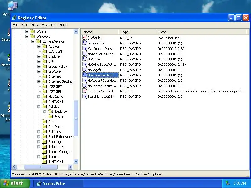Screen dimensions: 251x188
Task: Click Registry Editor taskbar button
Action: (x=58, y=184)
